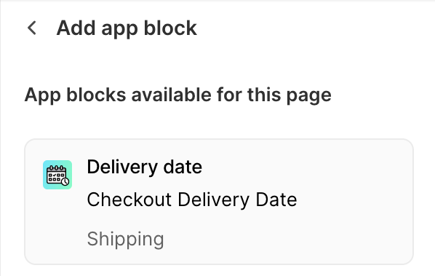Select the Delivery date app block card
The image size is (435, 276).
click(219, 202)
